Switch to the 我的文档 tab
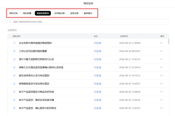 [x=14, y=13]
